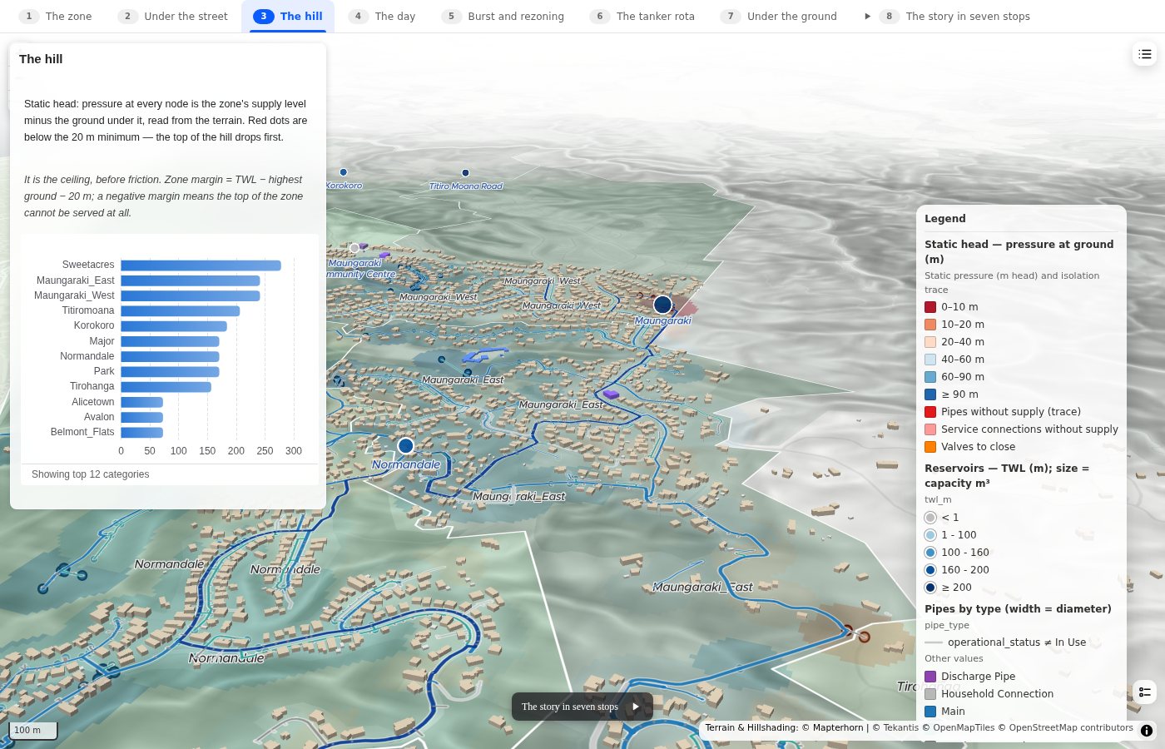
Task: Select The tanker rota tab
Action: [642, 16]
